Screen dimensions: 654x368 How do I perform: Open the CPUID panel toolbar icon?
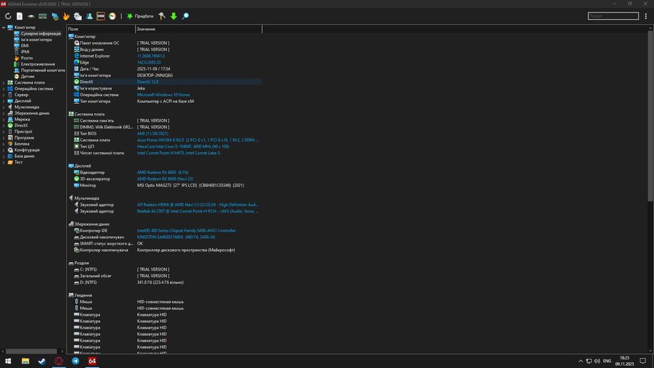[x=78, y=16]
